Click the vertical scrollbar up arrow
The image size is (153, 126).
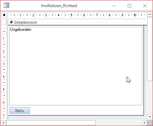(150, 15)
